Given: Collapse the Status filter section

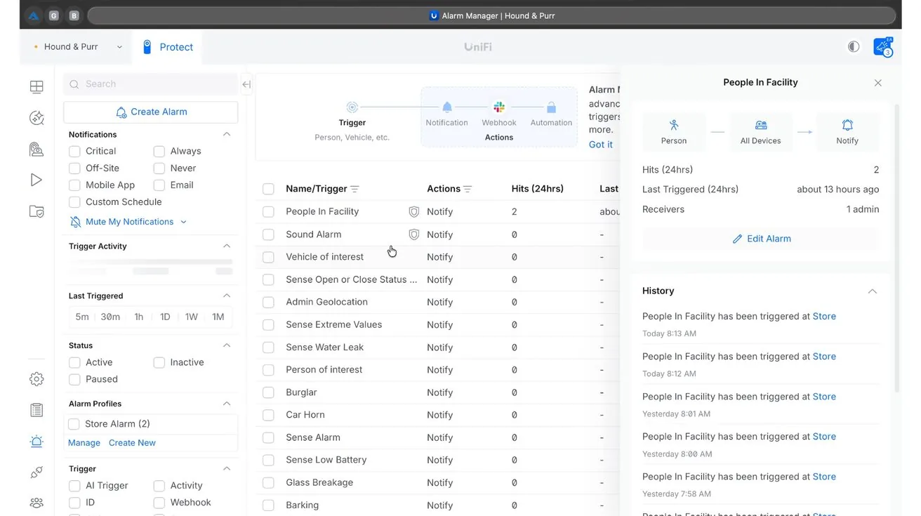Looking at the screenshot, I should click(x=227, y=345).
